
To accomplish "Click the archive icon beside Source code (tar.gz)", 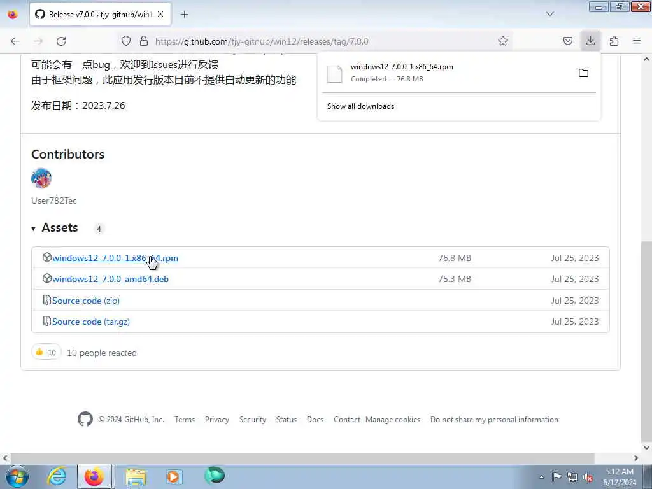I will 47,321.
